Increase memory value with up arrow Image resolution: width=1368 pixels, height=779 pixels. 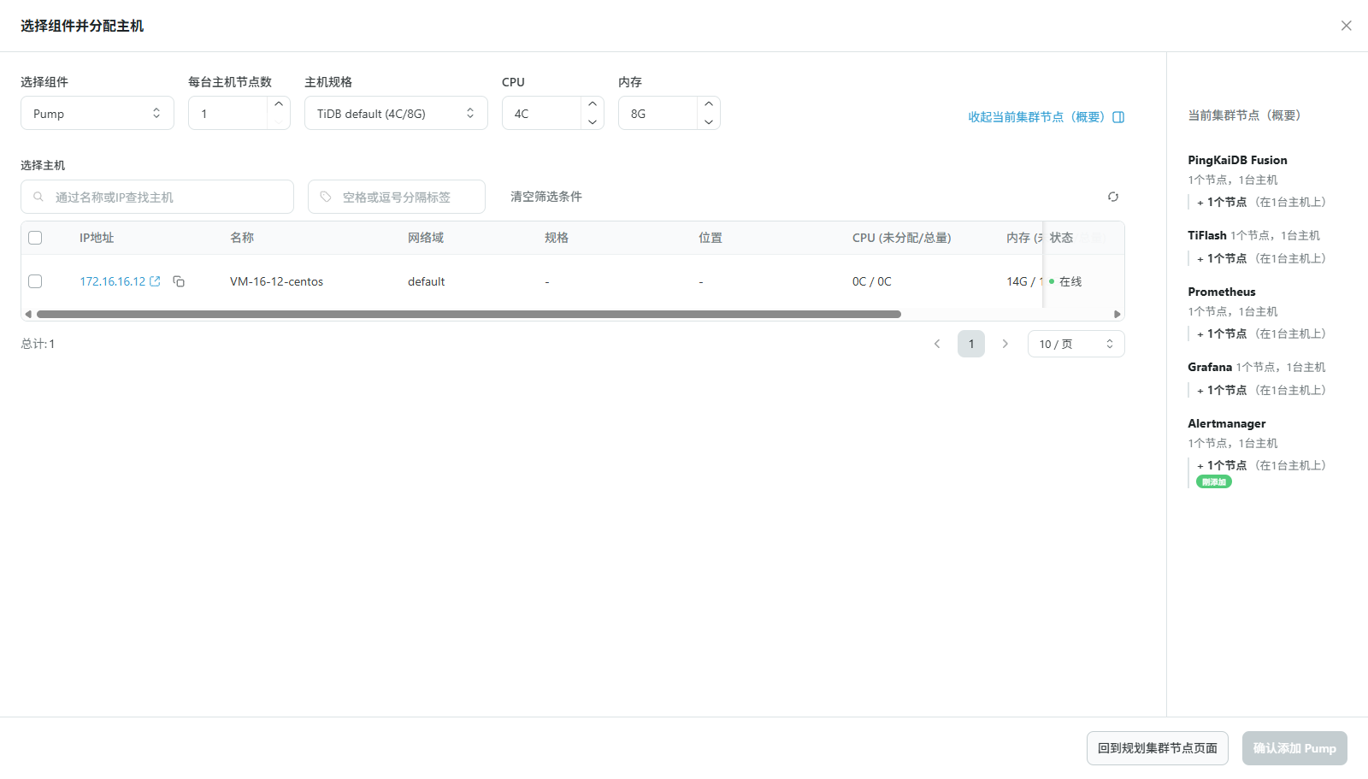pyautogui.click(x=709, y=104)
